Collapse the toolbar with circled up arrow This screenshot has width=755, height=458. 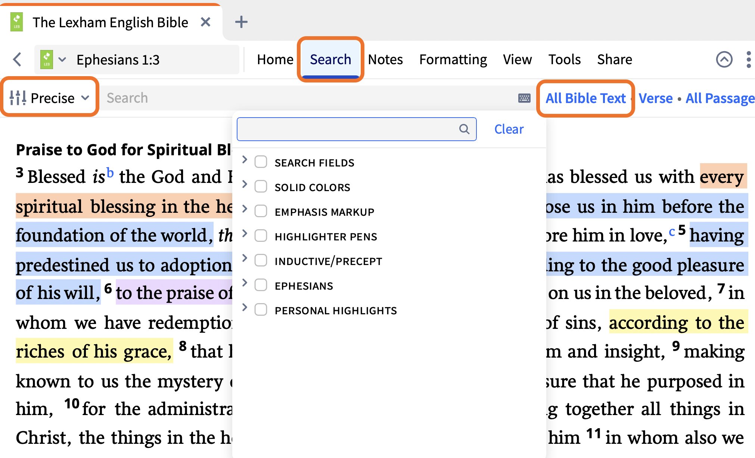coord(724,59)
